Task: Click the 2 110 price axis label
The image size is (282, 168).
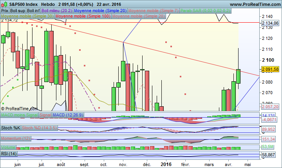Action: (267, 49)
